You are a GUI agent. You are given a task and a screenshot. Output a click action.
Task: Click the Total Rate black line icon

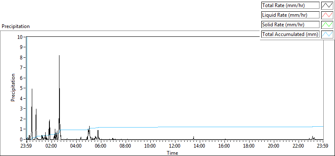coord(327,5)
